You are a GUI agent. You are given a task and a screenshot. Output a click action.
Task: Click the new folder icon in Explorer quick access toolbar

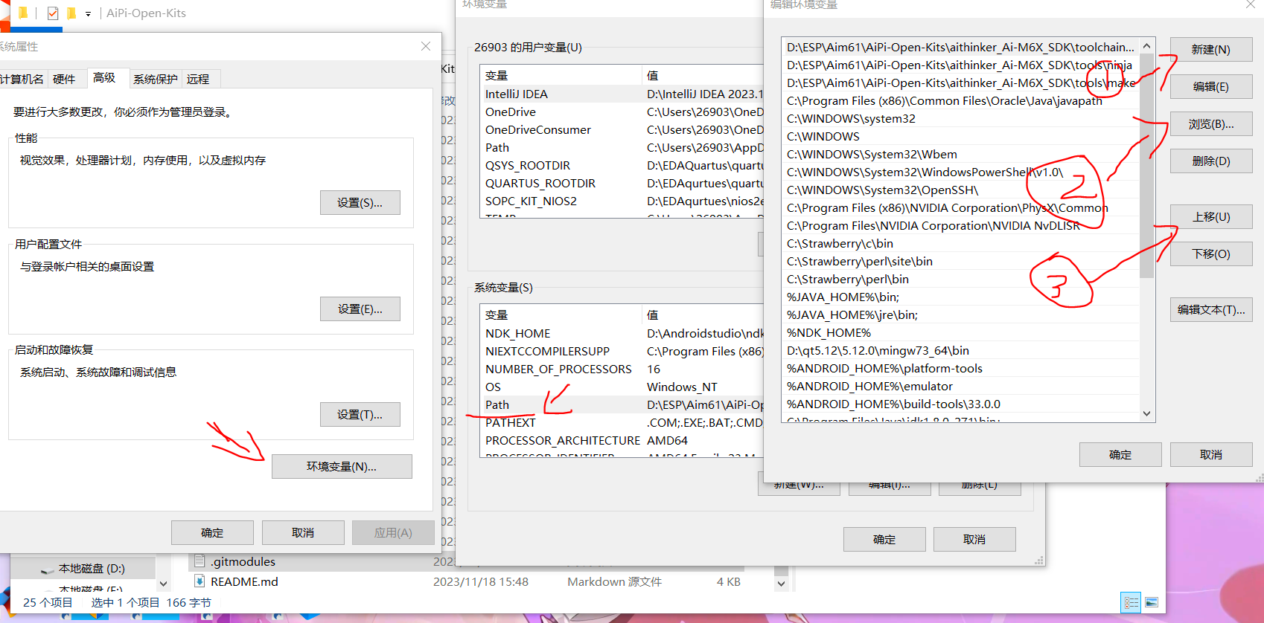pos(71,13)
